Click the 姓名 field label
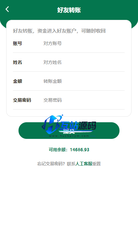The height and width of the screenshot is (252, 138). click(x=18, y=62)
